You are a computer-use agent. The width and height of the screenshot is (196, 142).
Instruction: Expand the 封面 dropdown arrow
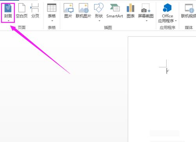click(x=9, y=21)
